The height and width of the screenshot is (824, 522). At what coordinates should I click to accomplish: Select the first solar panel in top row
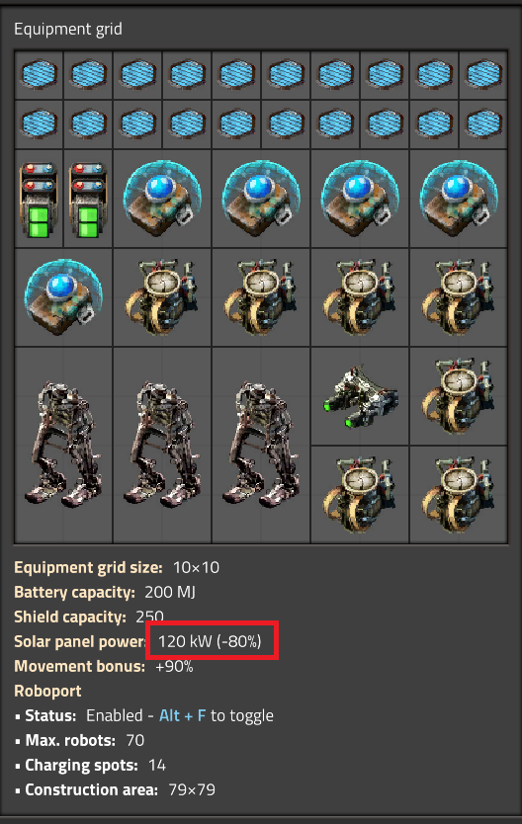(x=39, y=75)
